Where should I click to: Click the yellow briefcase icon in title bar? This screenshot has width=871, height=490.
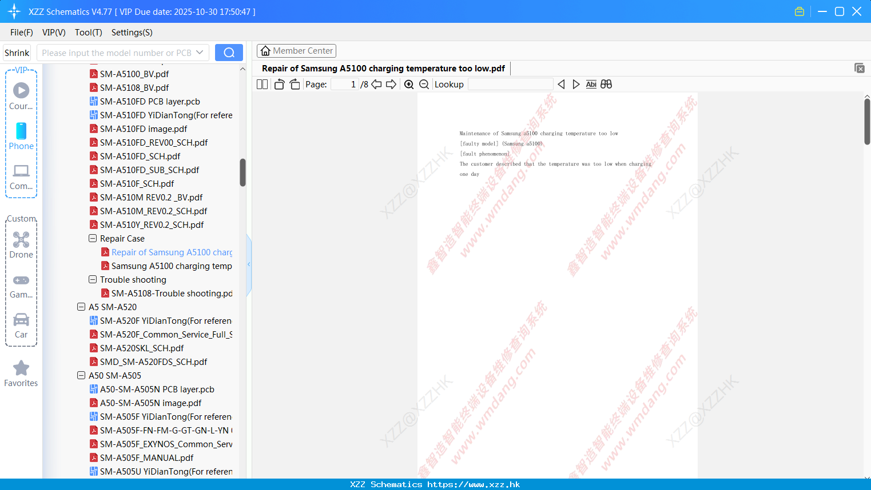[x=800, y=11]
